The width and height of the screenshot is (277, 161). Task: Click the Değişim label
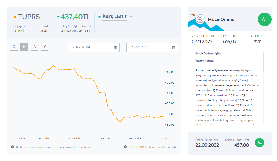tap(19, 26)
